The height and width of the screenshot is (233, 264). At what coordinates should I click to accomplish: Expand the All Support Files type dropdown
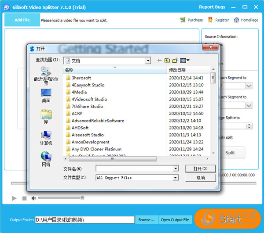tap(176, 178)
